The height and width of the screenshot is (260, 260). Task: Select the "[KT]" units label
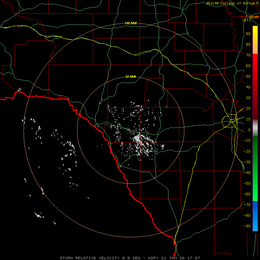[x=247, y=20]
